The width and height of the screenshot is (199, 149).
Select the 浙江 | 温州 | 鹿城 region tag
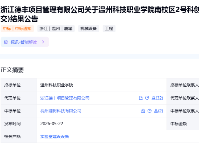56,28
